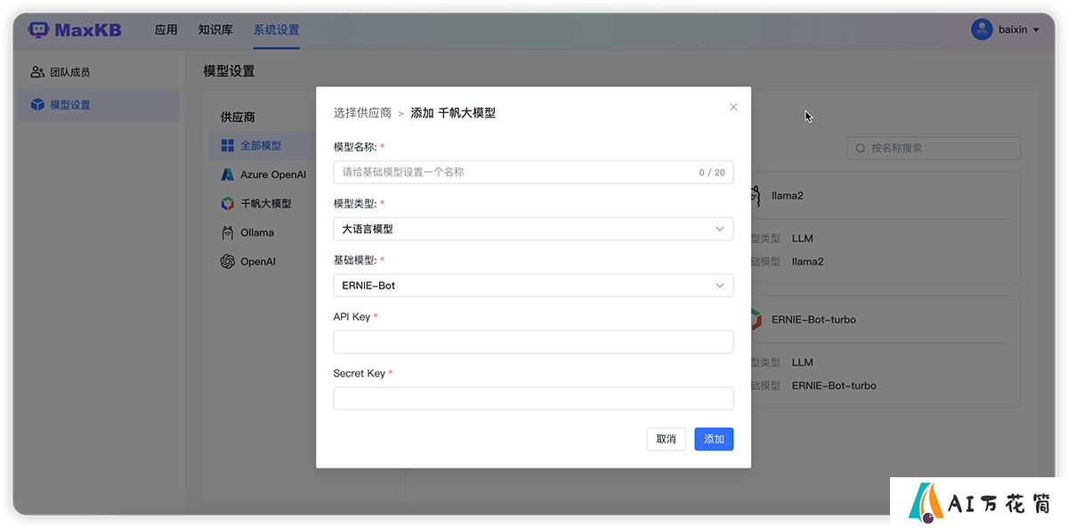Click the 添加 button
This screenshot has height=528, width=1068.
(x=714, y=439)
